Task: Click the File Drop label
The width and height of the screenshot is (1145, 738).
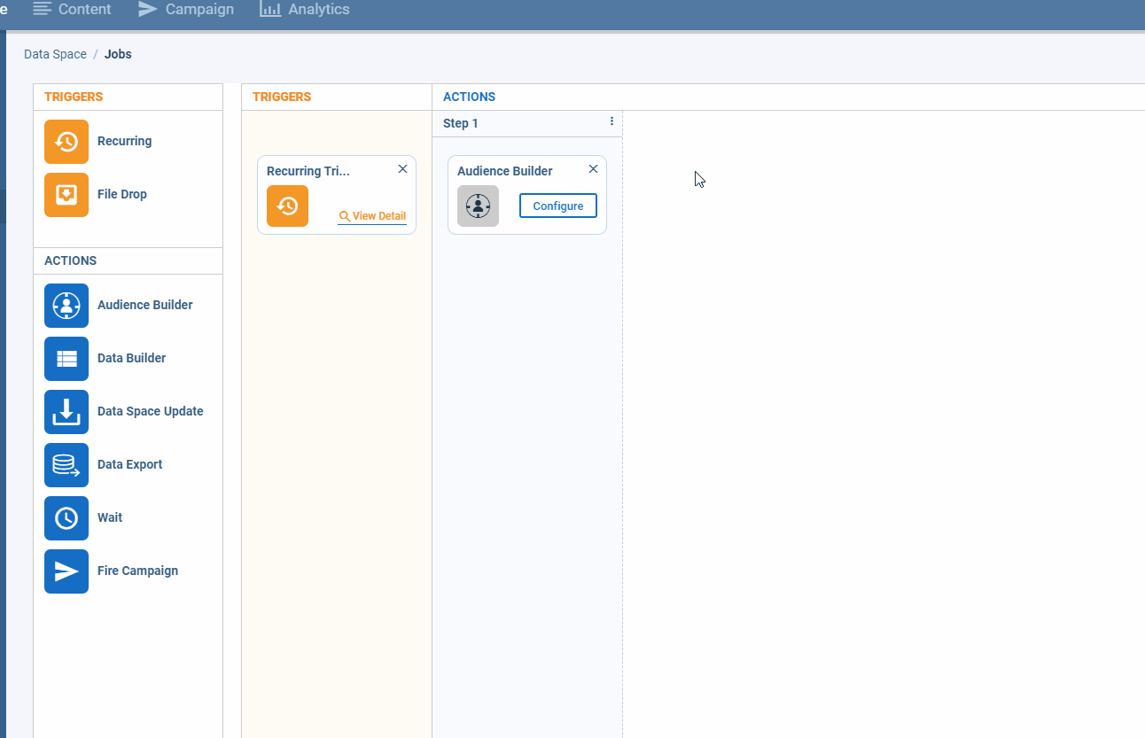Action: tap(122, 194)
